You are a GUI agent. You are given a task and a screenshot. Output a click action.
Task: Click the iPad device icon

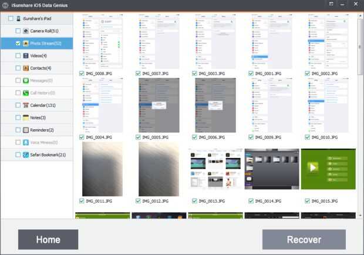[x=19, y=19]
